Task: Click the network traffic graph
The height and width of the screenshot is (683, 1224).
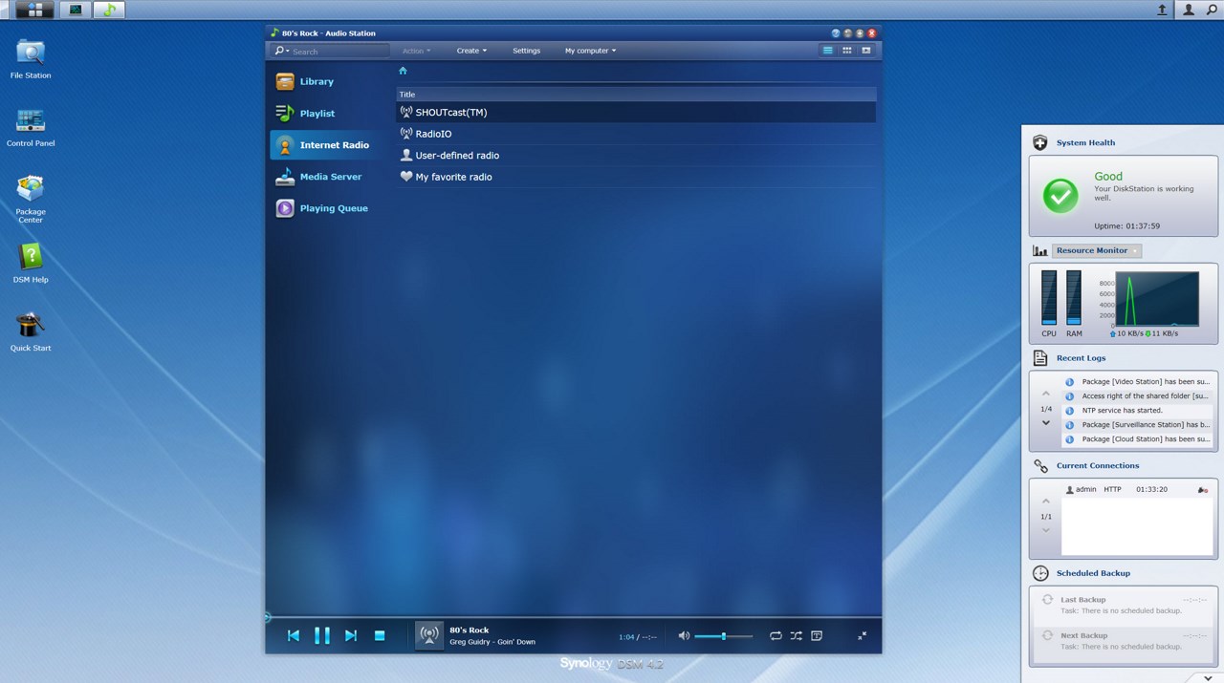Action: (x=1157, y=299)
